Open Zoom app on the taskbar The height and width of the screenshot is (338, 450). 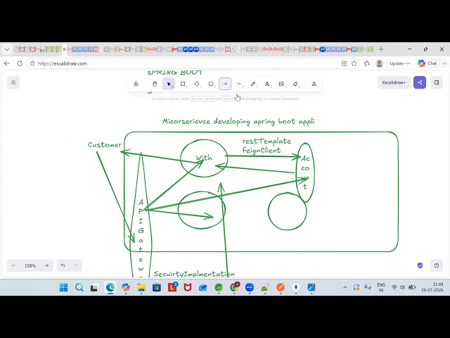coord(250,287)
